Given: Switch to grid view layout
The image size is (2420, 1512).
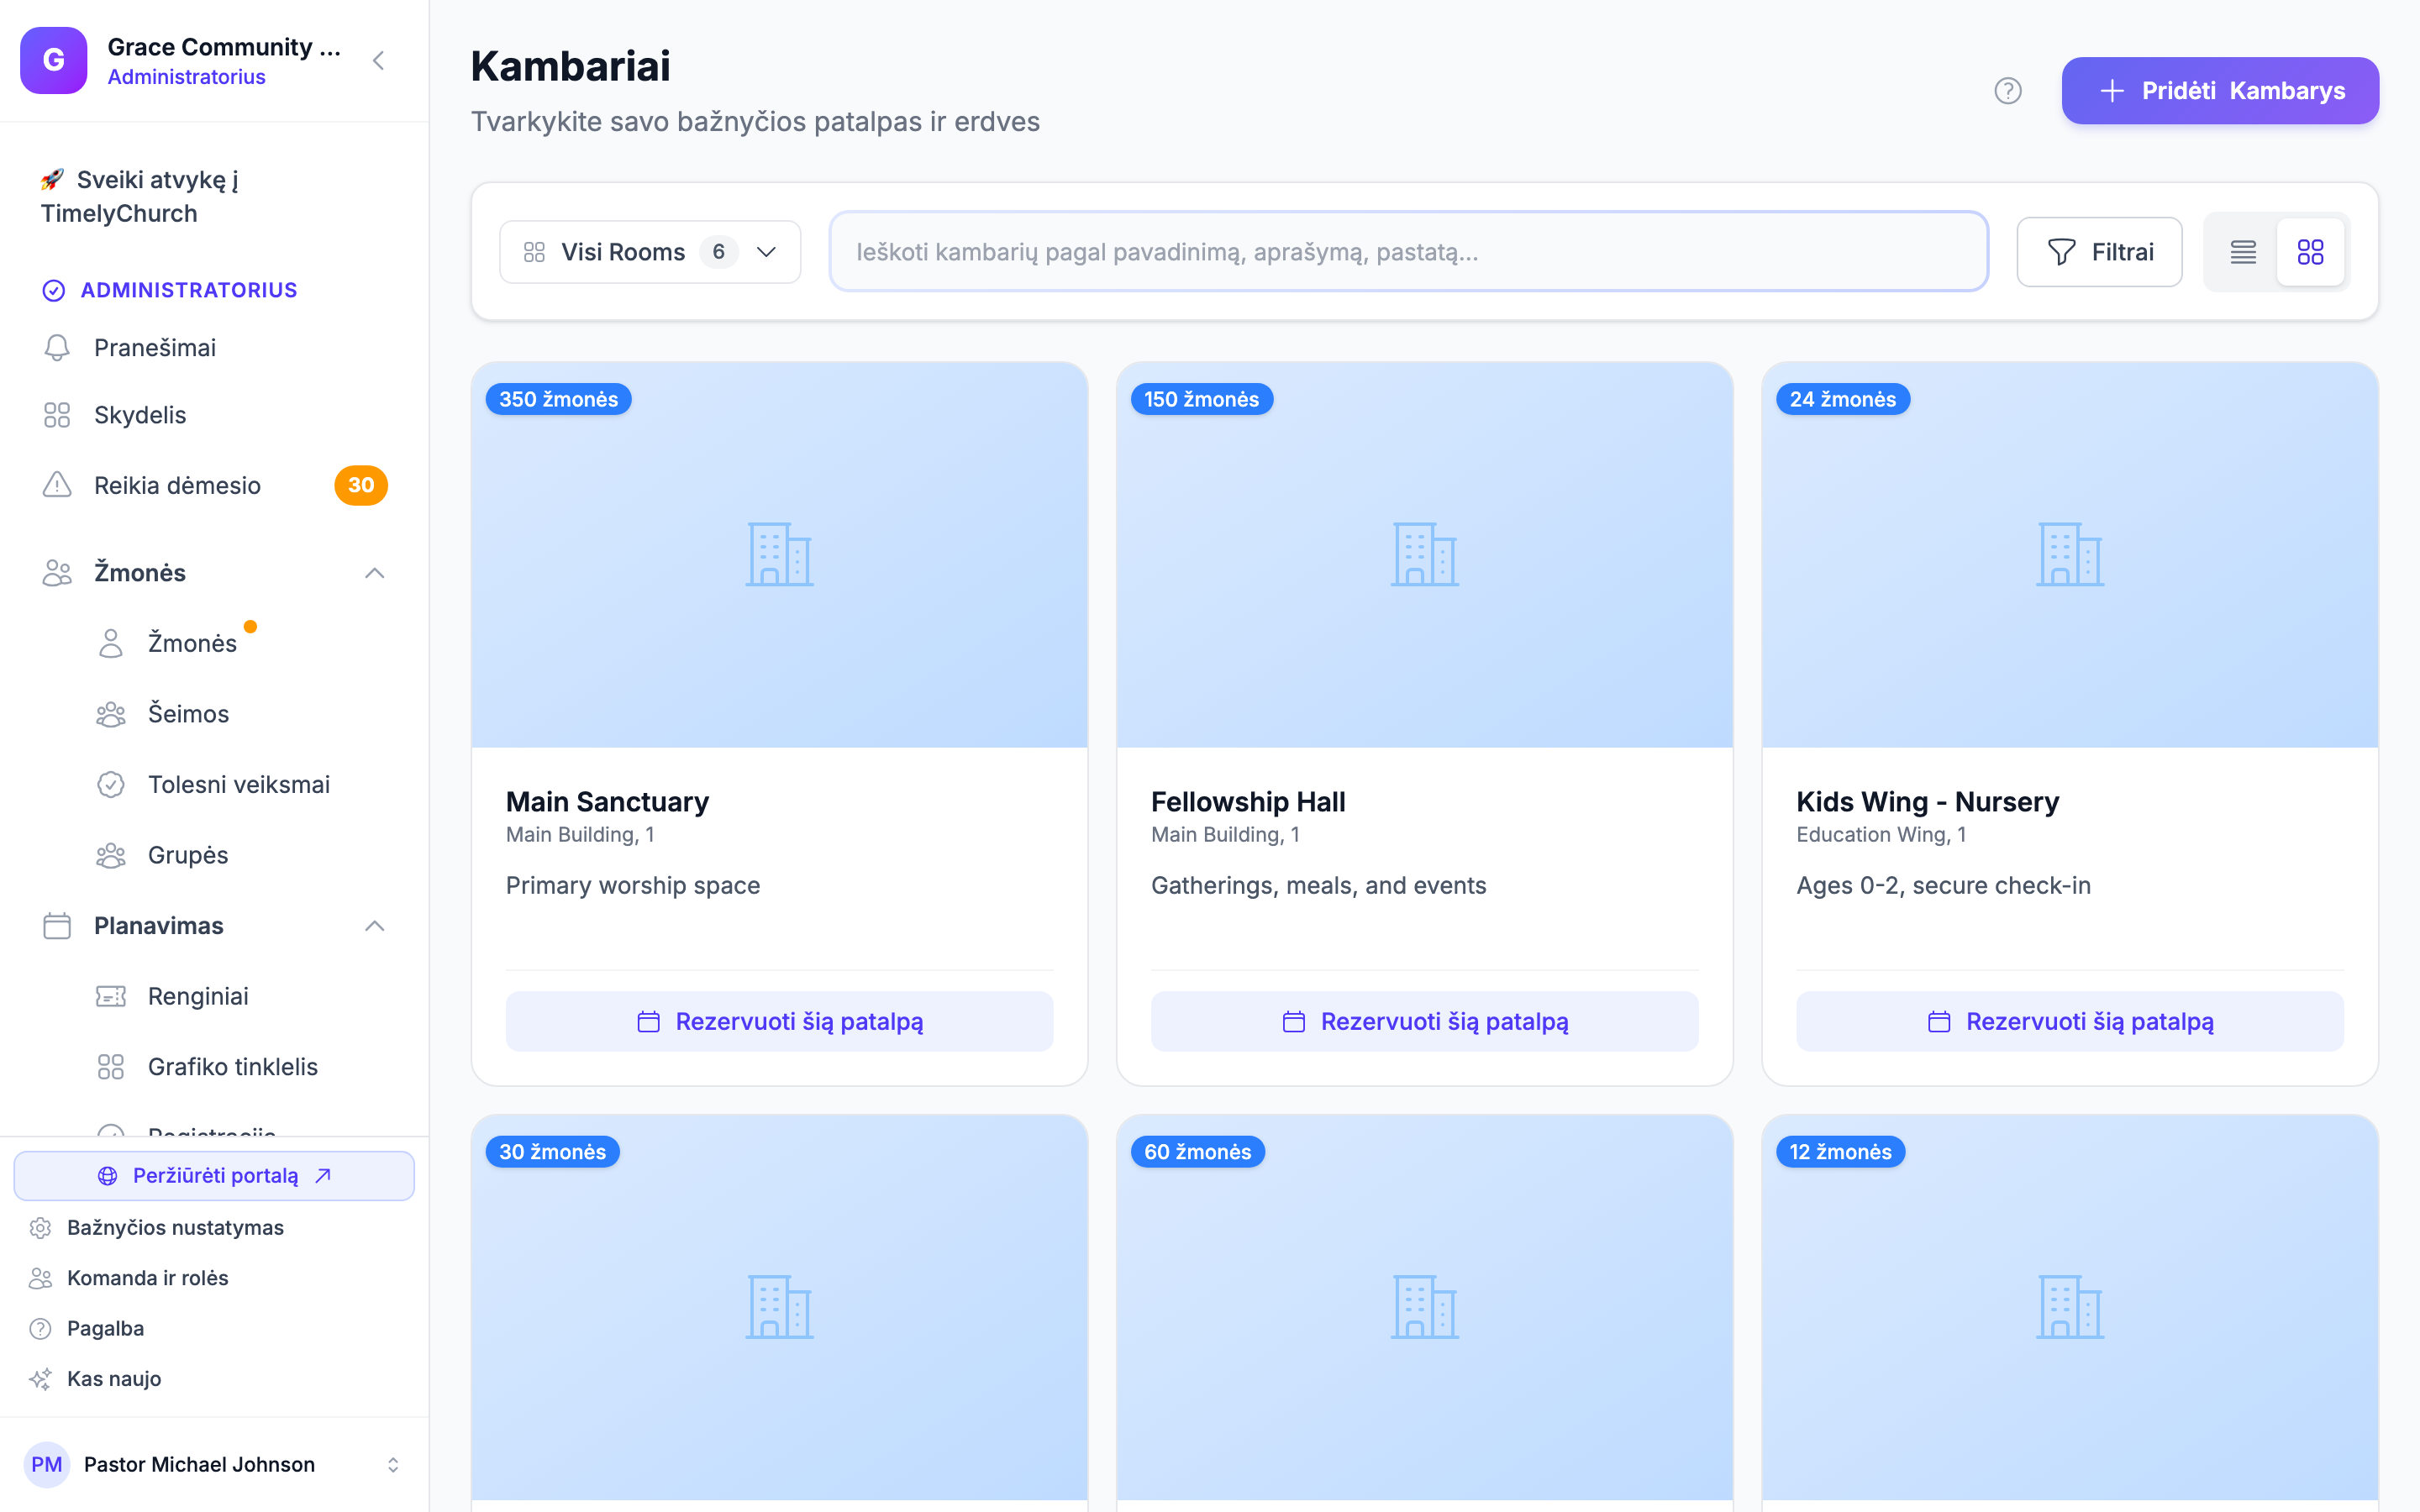Looking at the screenshot, I should tap(2310, 252).
